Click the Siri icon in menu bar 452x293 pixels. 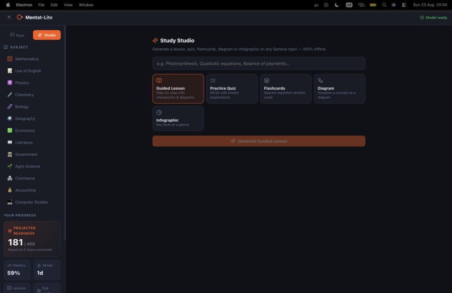tap(394, 5)
